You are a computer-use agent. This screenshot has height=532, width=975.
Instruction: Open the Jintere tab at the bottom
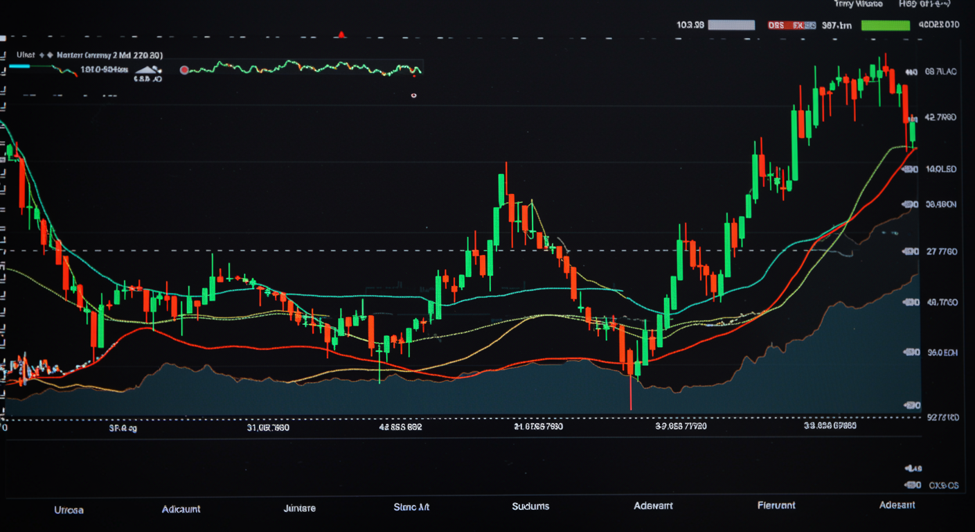299,508
